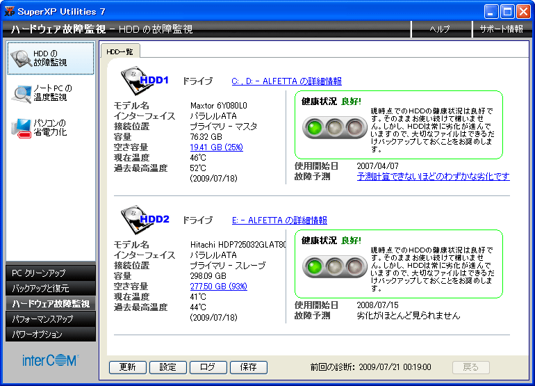Click HDD1 current temperature 46℃
This screenshot has height=386, width=535.
198,158
